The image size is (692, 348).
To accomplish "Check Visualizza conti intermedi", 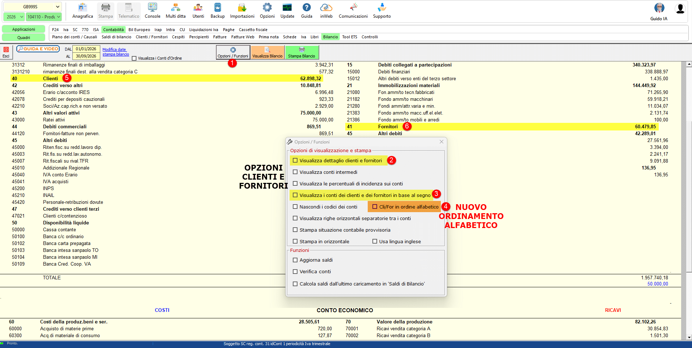I will (x=295, y=172).
